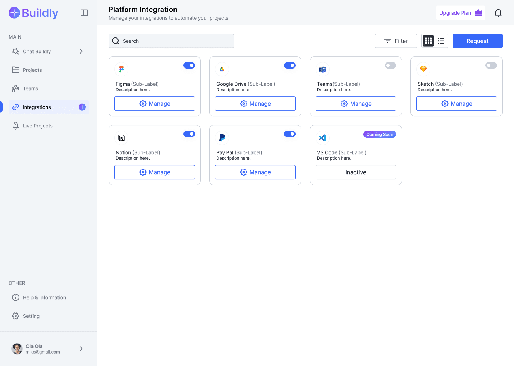This screenshot has width=514, height=366.
Task: Expand the Chat Buildly chevron
Action: (81, 51)
